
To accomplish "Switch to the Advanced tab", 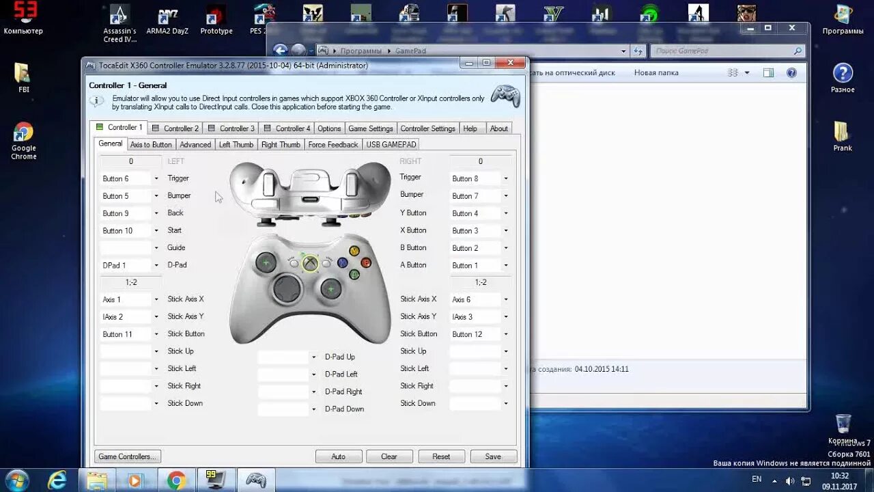I will pos(195,145).
